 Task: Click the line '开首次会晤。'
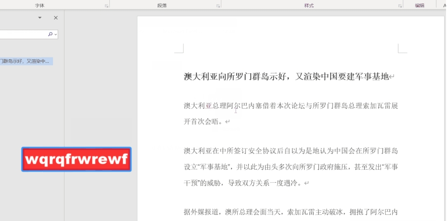coord(204,122)
